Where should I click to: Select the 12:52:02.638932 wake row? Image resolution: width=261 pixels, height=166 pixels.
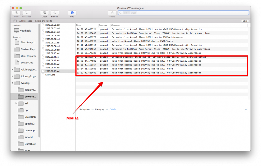pyautogui.click(x=162, y=73)
